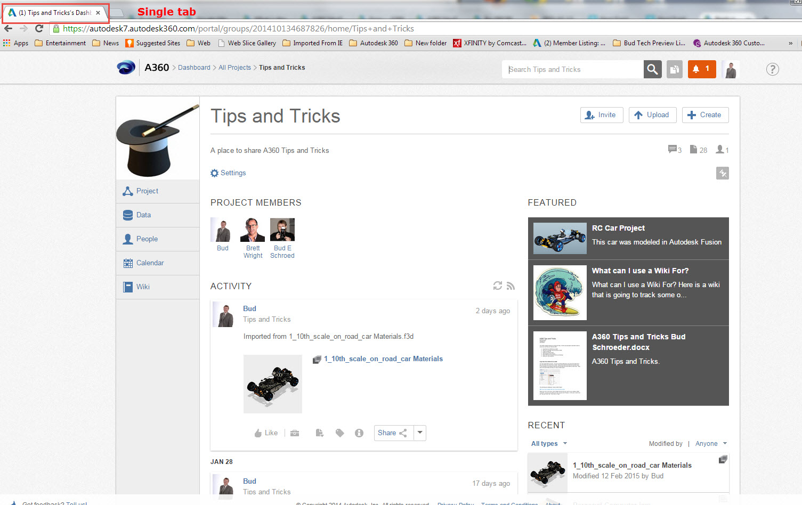The height and width of the screenshot is (505, 802).
Task: Refresh the Activity feed
Action: 497,286
